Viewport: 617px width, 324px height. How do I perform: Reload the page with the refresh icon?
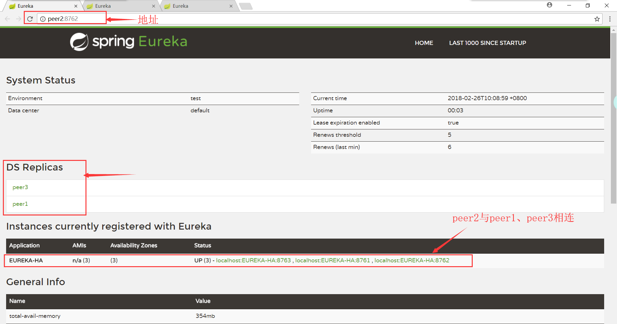(x=30, y=19)
